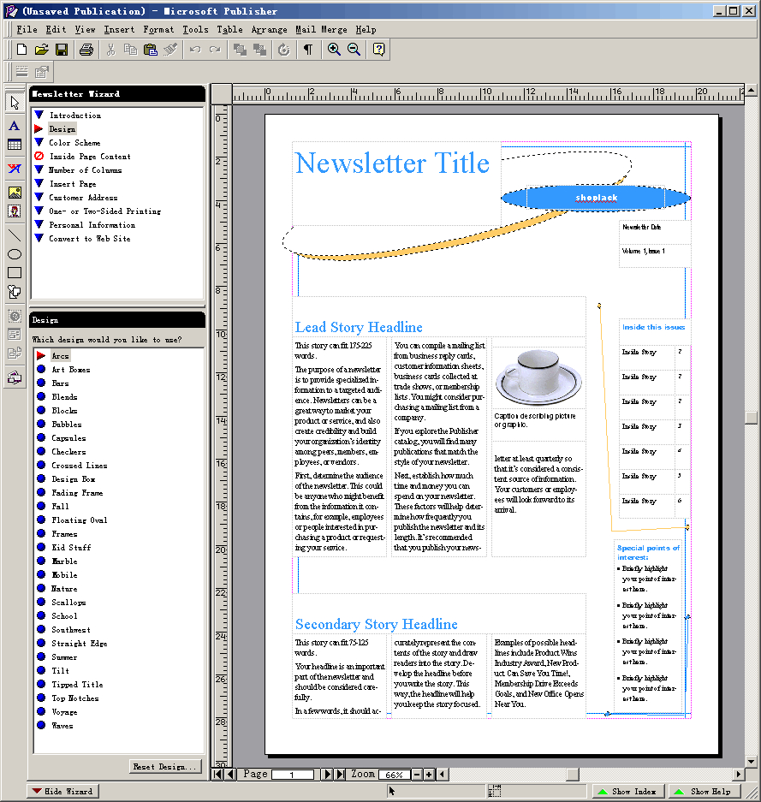Expand the Color Scheme wizard section
The height and width of the screenshot is (802, 761).
[74, 142]
